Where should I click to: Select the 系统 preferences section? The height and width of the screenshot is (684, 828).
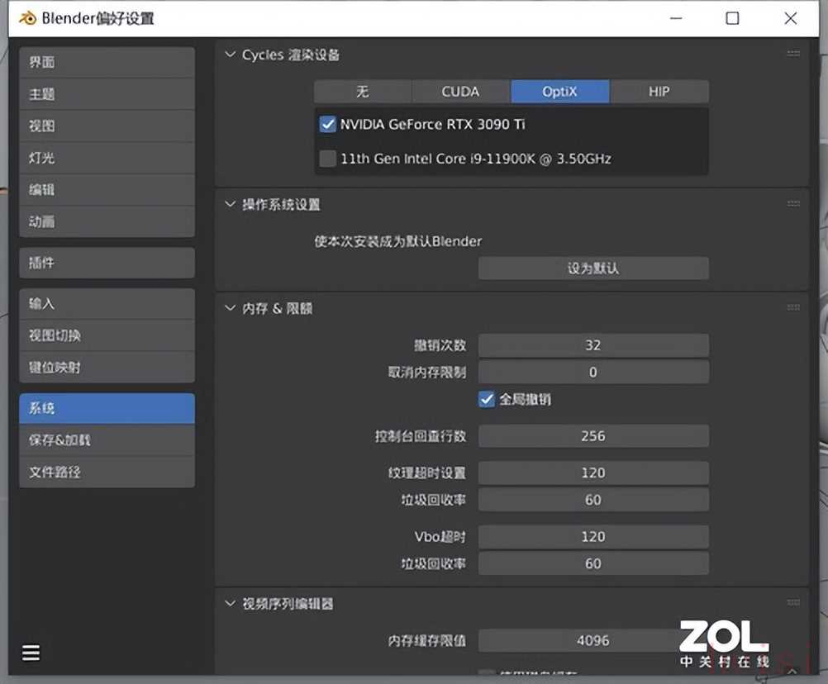click(x=107, y=408)
